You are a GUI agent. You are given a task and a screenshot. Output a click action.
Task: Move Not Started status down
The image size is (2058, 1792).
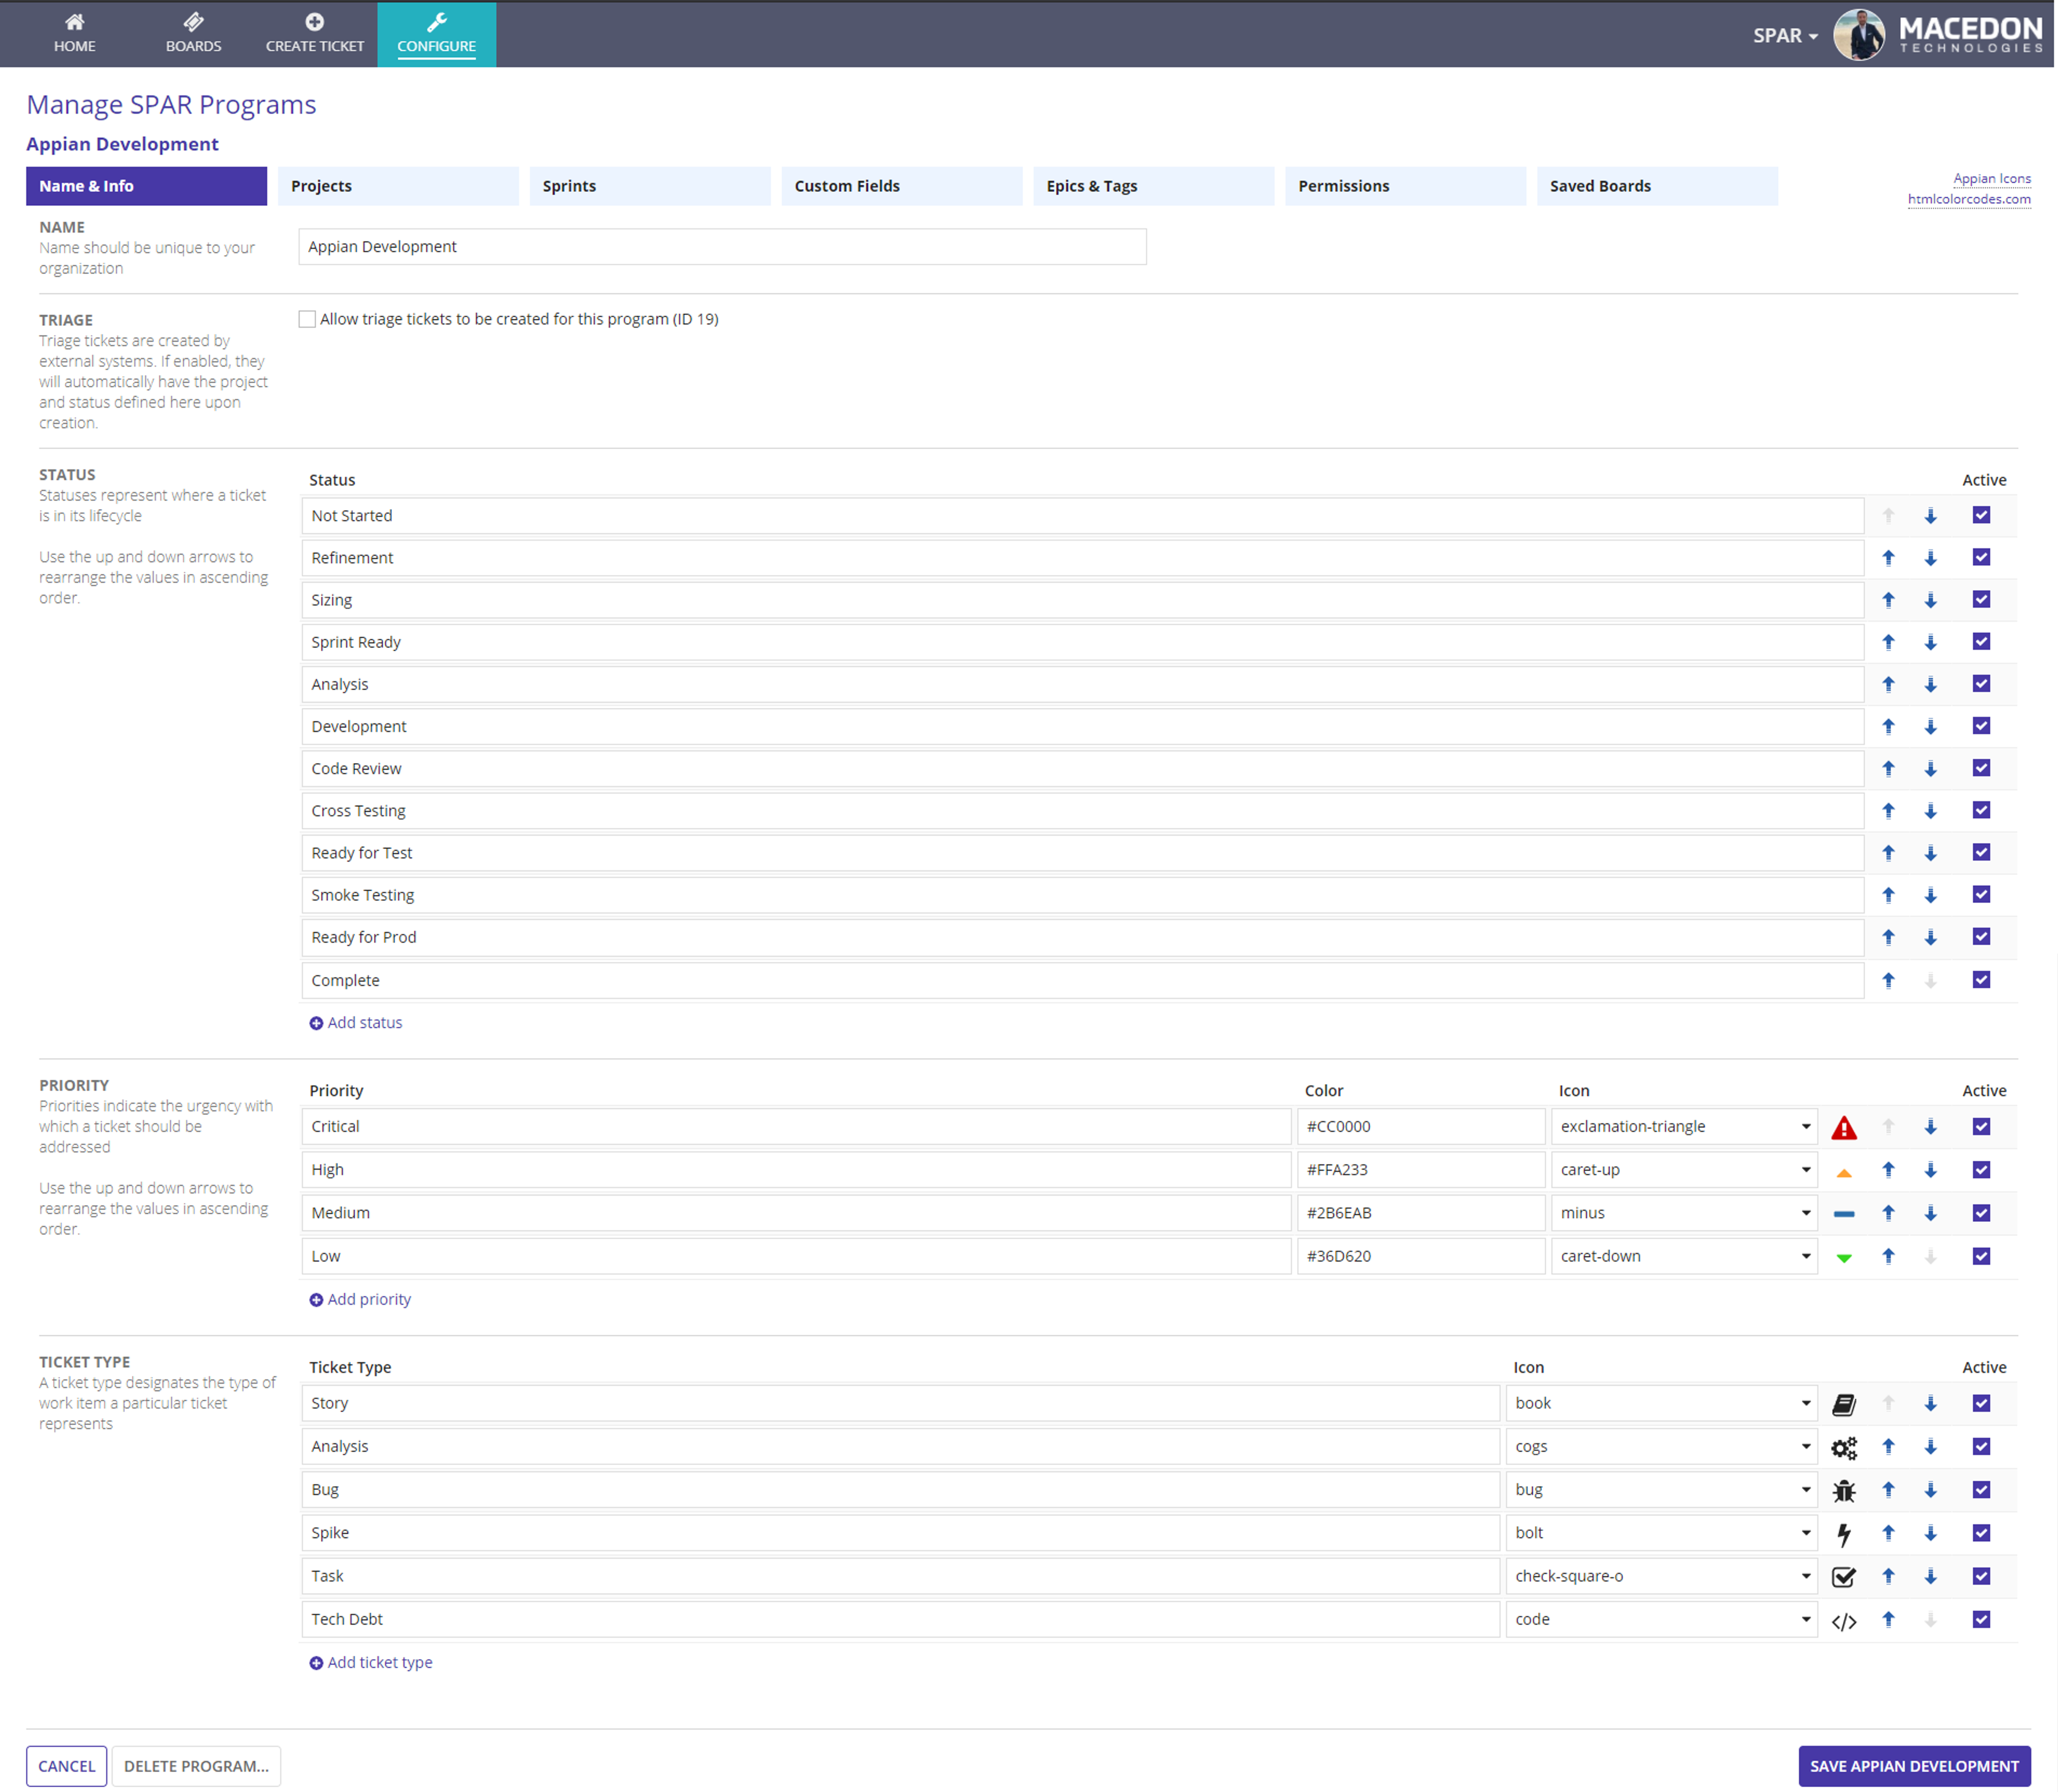tap(1930, 516)
